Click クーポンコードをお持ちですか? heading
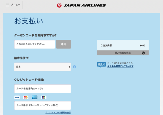 pyautogui.click(x=35, y=35)
